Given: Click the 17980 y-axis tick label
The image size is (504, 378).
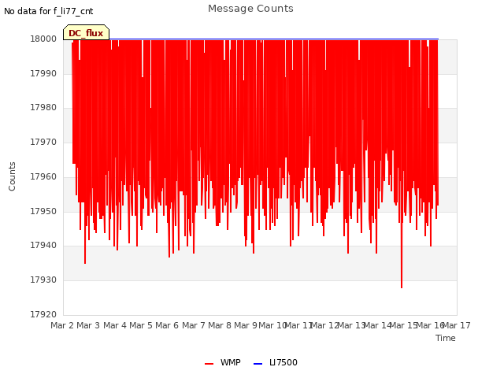Looking at the screenshot, I should click(43, 107).
